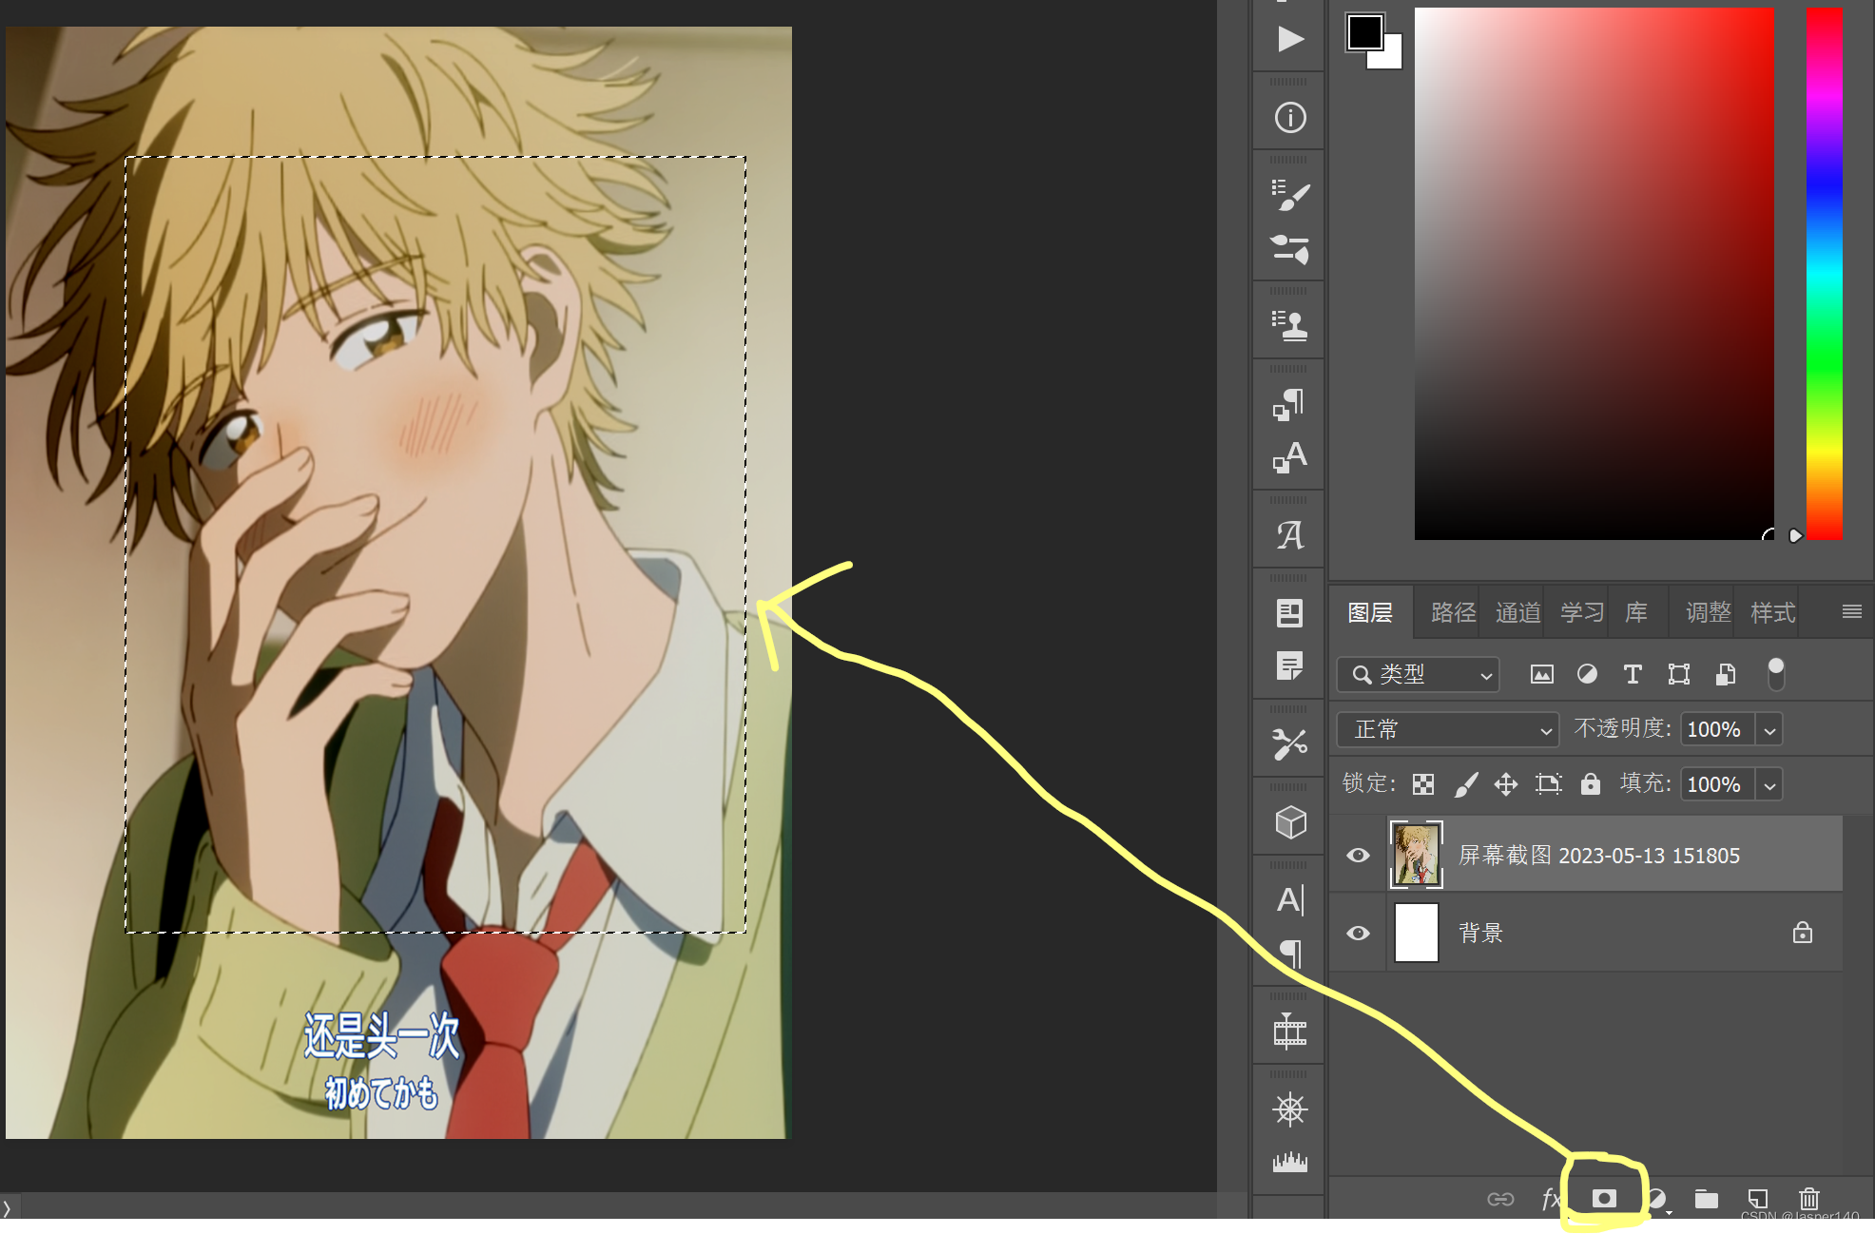Toggle filter for smart objects

(x=1726, y=674)
